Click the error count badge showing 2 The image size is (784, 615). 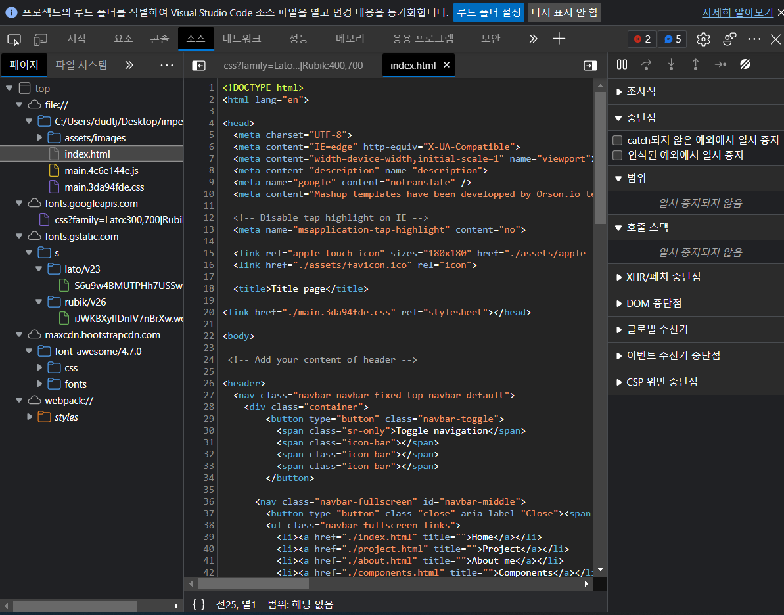pyautogui.click(x=641, y=39)
